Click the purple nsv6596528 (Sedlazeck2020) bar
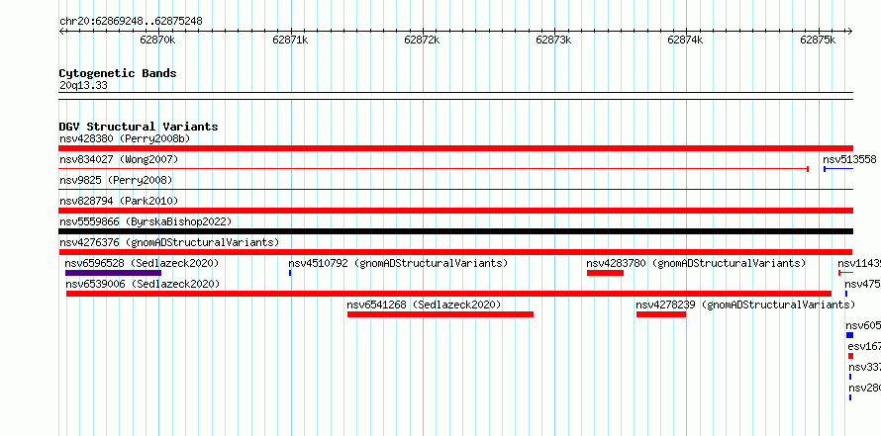 coord(114,273)
